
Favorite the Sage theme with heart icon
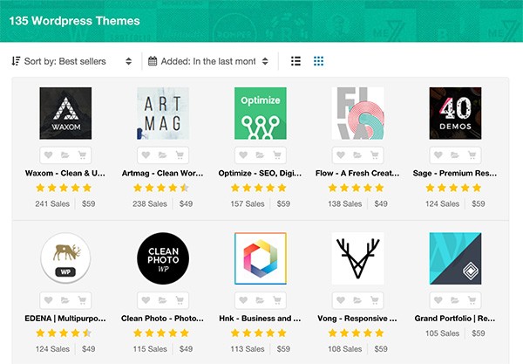(438, 155)
